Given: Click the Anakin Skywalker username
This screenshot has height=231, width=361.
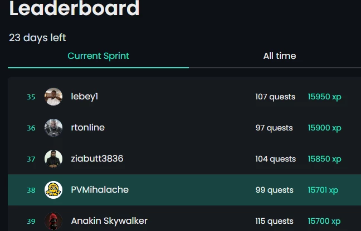Looking at the screenshot, I should click(x=109, y=221).
